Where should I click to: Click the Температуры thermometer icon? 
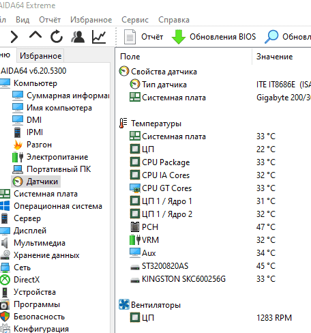(123, 124)
